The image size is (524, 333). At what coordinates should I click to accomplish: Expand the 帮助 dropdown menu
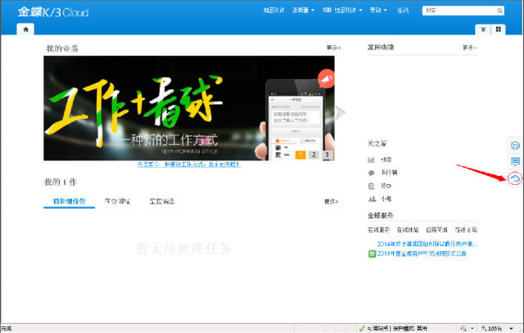click(x=378, y=11)
